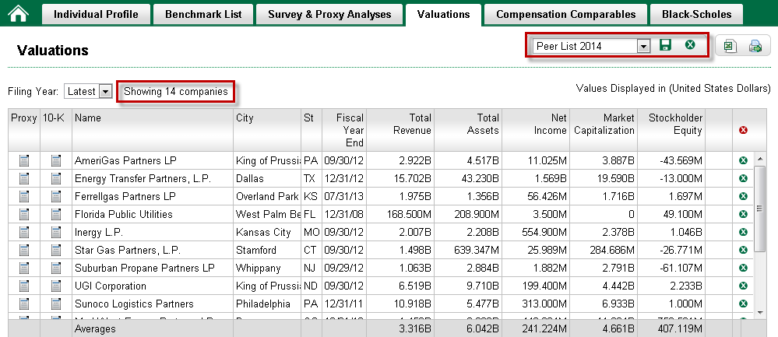Select the Valuations tab
Screen dimensions: 778x337
[444, 14]
